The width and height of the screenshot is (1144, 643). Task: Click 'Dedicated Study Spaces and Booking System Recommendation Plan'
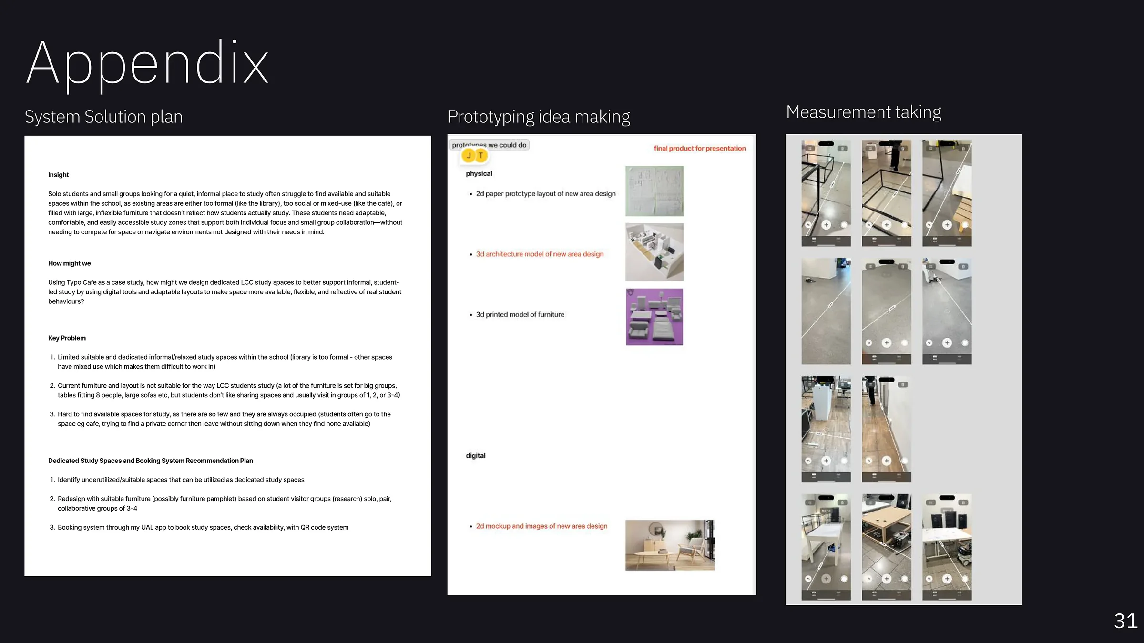coord(150,461)
